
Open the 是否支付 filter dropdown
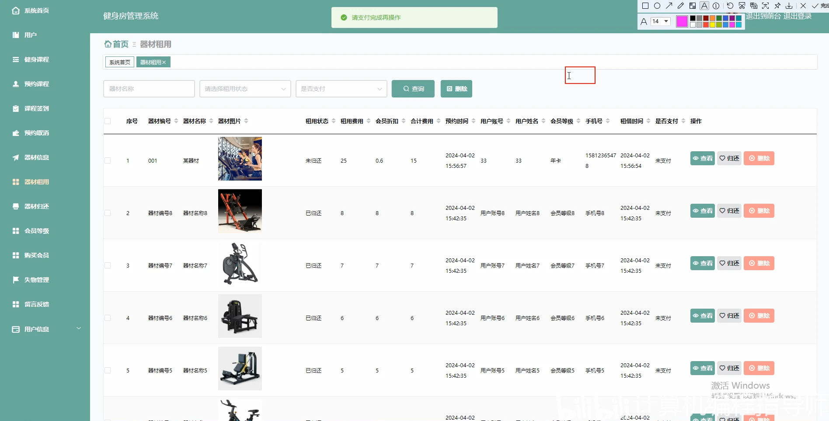[x=341, y=89]
